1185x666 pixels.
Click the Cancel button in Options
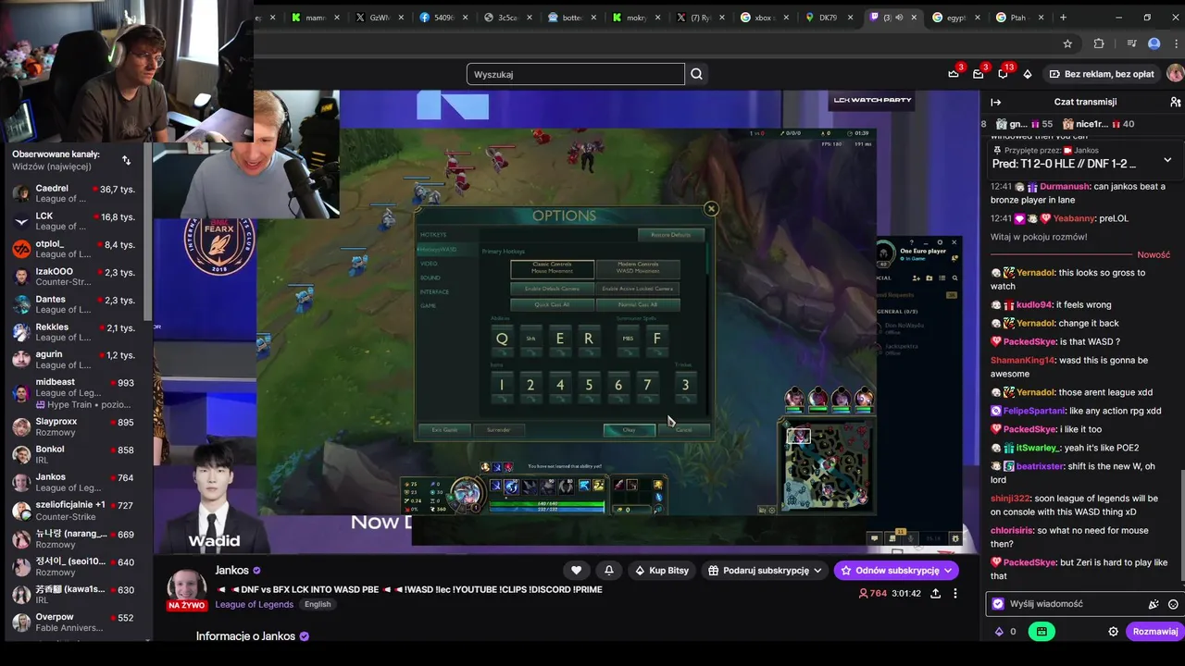click(x=683, y=430)
